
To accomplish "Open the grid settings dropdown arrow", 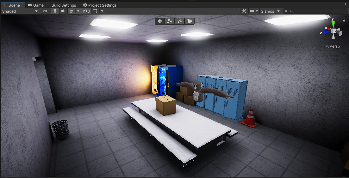I will (x=102, y=11).
